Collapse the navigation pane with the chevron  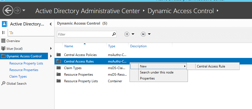tap(51, 24)
